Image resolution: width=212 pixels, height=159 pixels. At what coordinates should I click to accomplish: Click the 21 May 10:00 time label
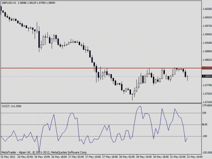[x=195, y=157]
